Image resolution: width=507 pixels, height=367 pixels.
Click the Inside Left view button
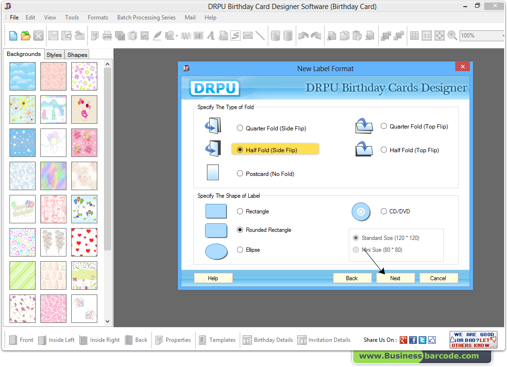[56, 340]
